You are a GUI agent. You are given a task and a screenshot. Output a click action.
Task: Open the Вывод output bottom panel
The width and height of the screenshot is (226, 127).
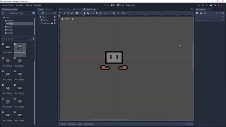tap(63, 124)
